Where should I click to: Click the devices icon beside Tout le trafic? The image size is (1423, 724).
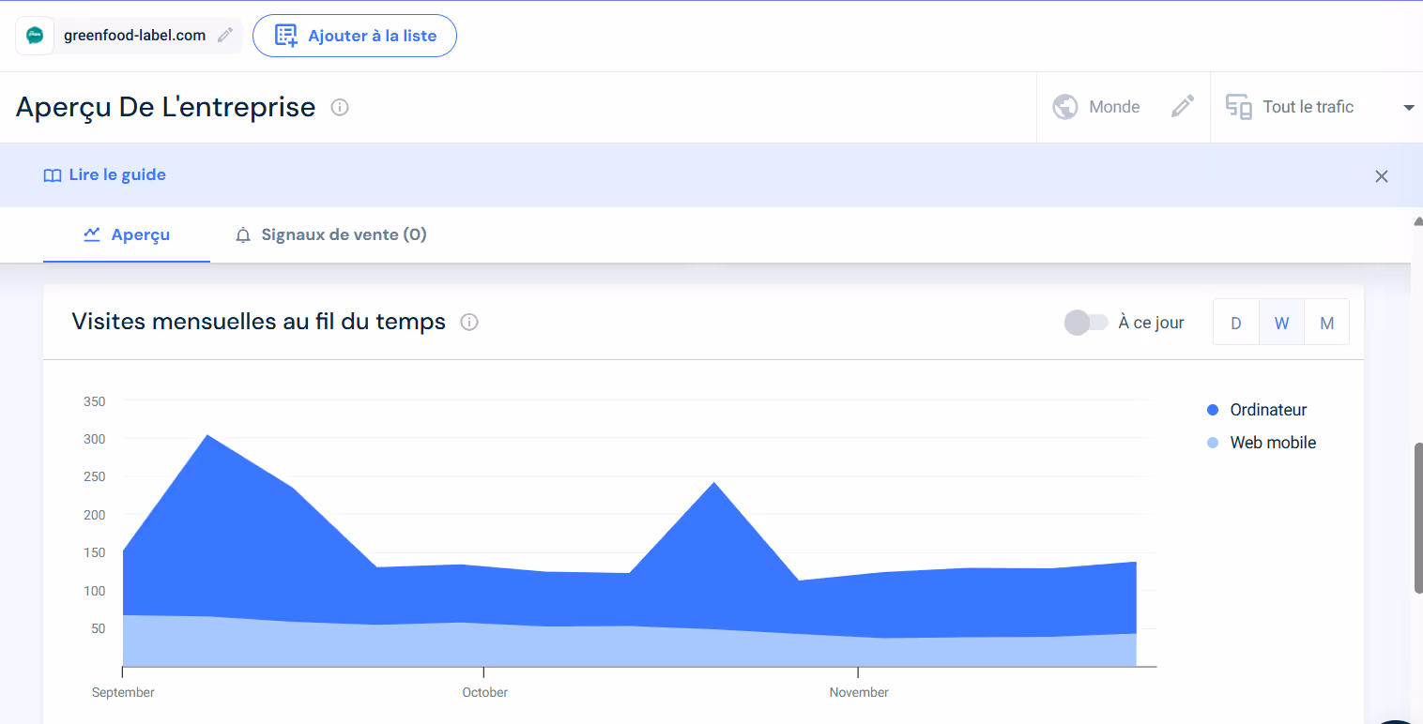click(x=1239, y=107)
